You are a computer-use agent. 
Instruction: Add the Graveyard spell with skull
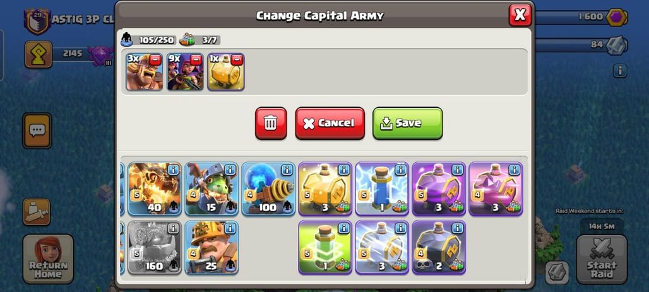(439, 247)
